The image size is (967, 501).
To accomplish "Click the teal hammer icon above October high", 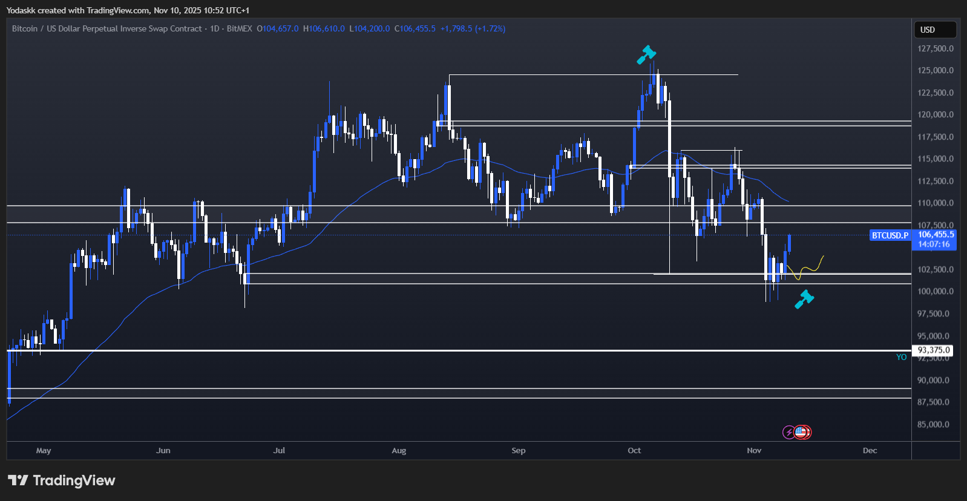I will point(646,54).
